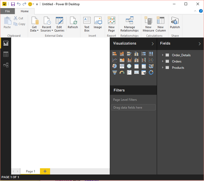Switch to Data view in left sidebar
The width and height of the screenshot is (204, 181).
pos(6,54)
